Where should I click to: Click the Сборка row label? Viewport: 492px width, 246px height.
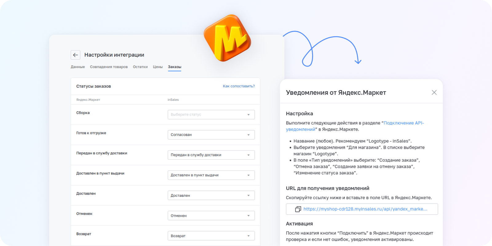click(83, 113)
